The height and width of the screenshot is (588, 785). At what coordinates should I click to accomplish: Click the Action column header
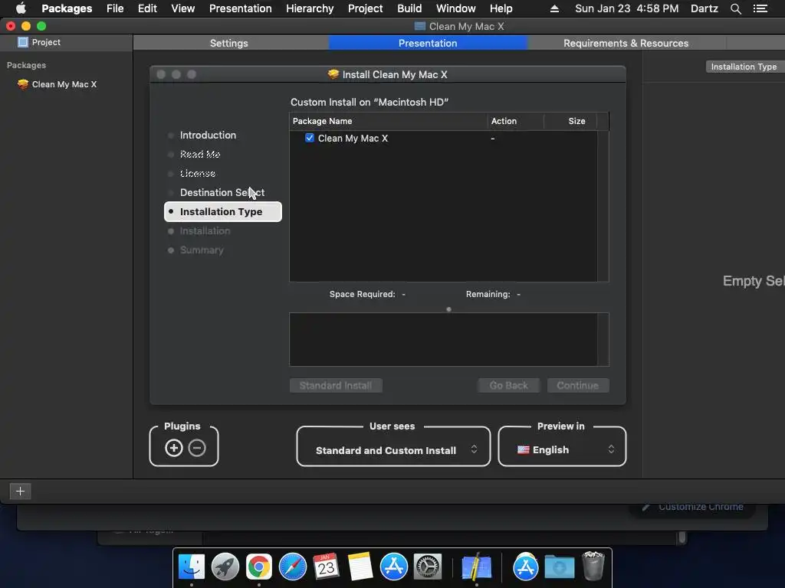[516, 121]
